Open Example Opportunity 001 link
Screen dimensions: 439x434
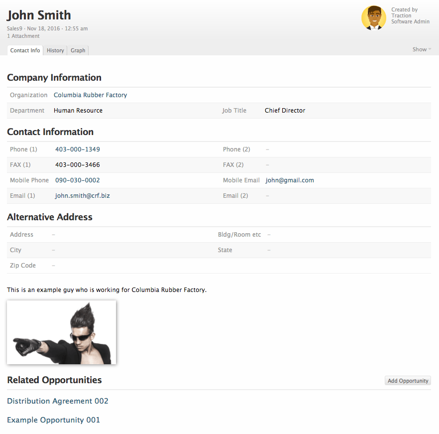53,420
